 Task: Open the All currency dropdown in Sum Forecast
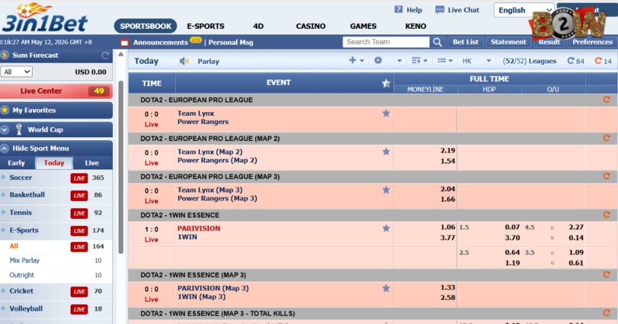click(16, 72)
